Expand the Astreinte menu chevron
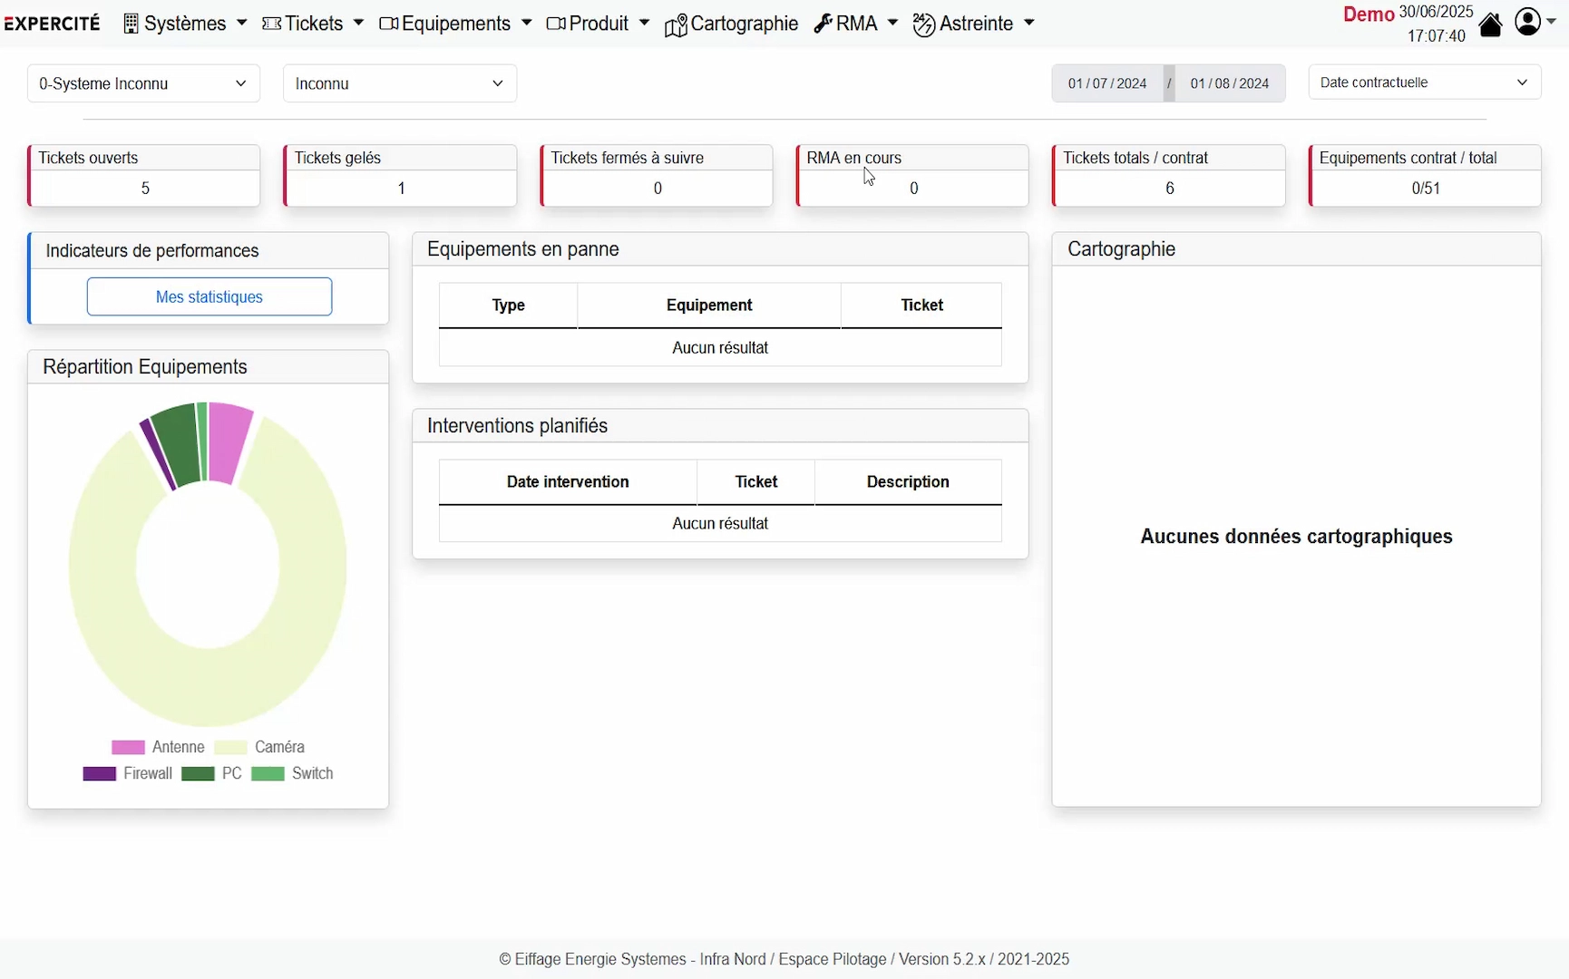Viewport: 1569px width, 979px height. 1029,24
